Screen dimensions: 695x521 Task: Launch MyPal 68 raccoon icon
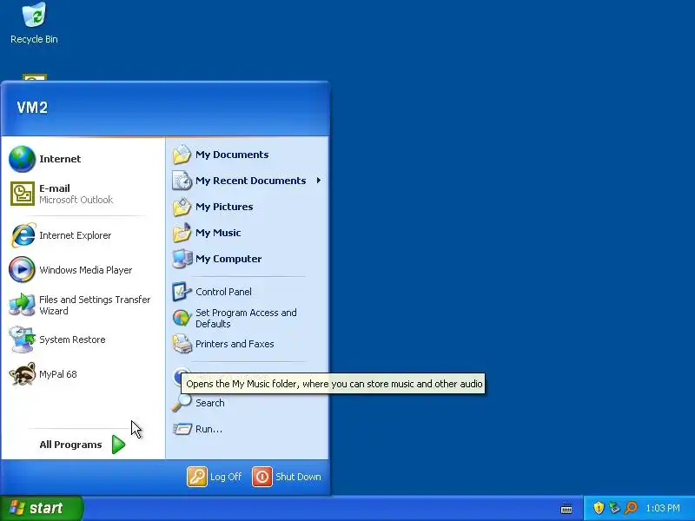click(23, 374)
